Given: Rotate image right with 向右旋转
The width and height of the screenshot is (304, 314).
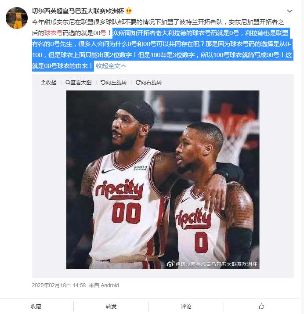Looking at the screenshot, I should pyautogui.click(x=148, y=82).
